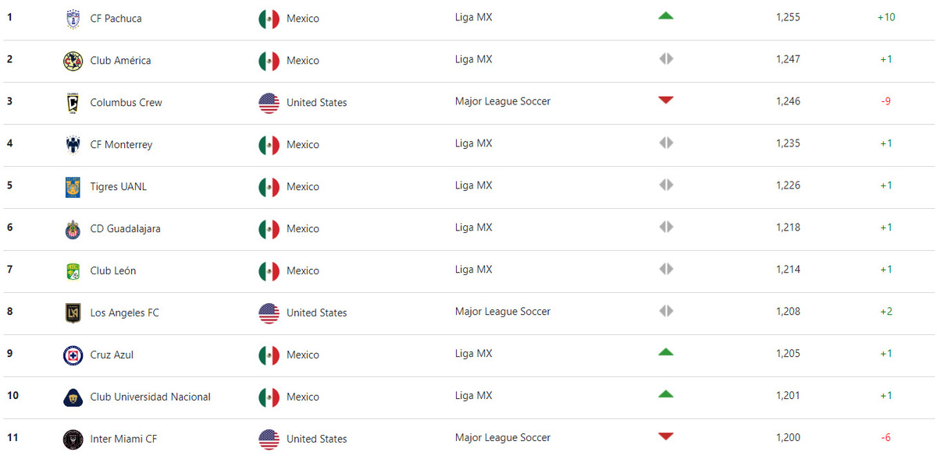
Task: Click the Los Angeles FC logo
Action: (x=73, y=313)
